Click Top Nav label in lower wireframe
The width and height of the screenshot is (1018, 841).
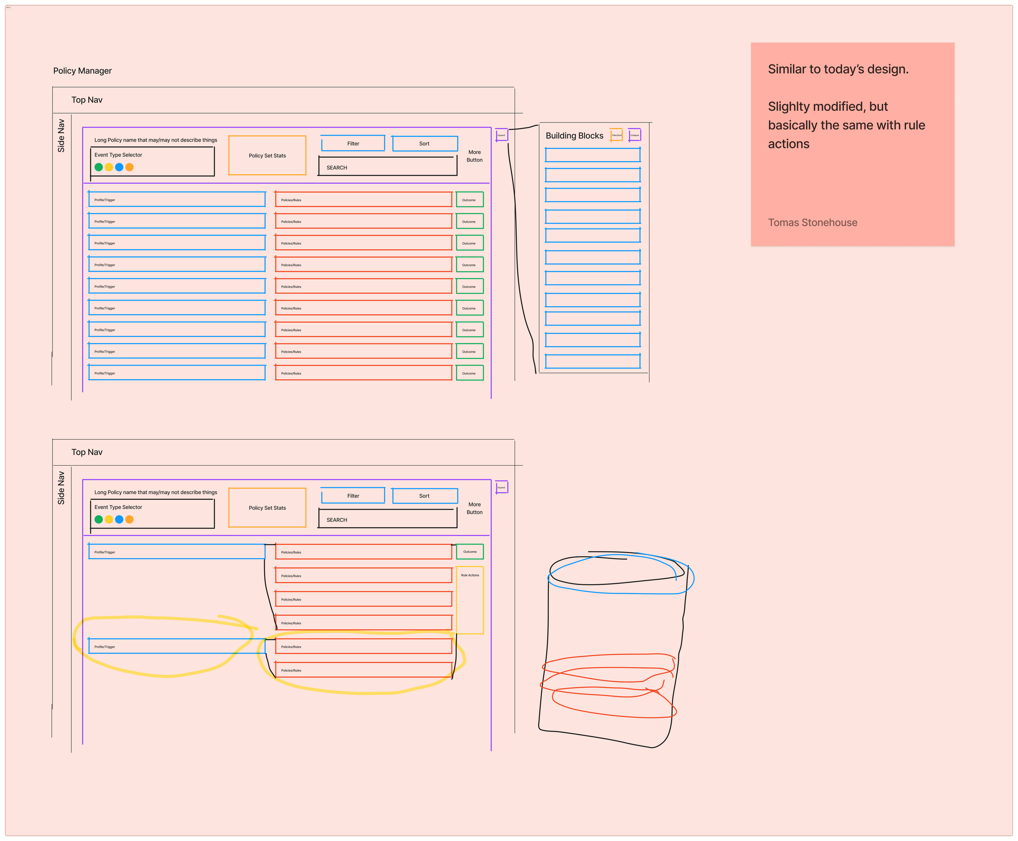pyautogui.click(x=87, y=452)
